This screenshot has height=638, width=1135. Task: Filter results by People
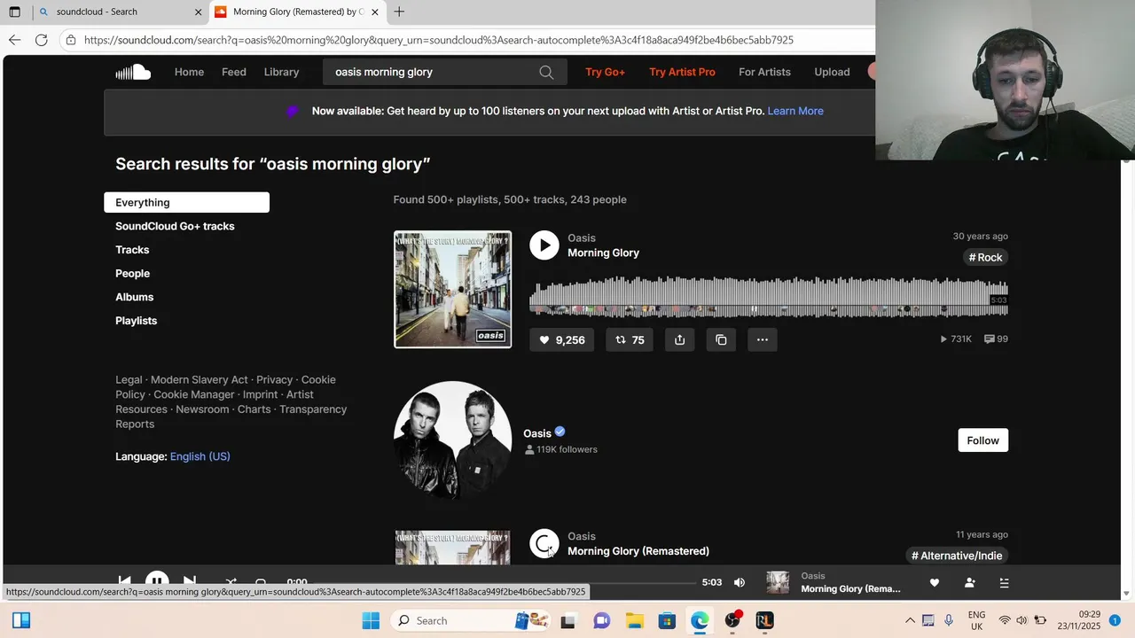(x=132, y=274)
